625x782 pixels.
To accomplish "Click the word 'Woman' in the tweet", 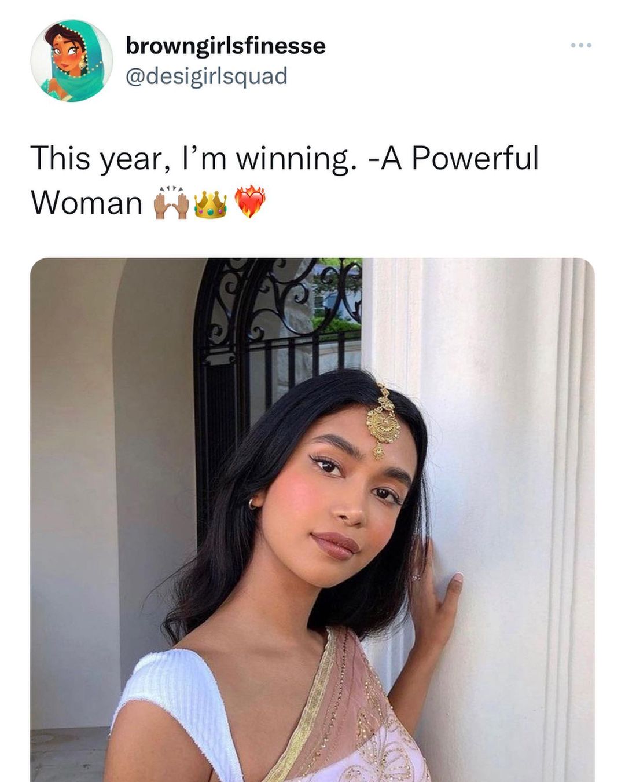I will (87, 203).
